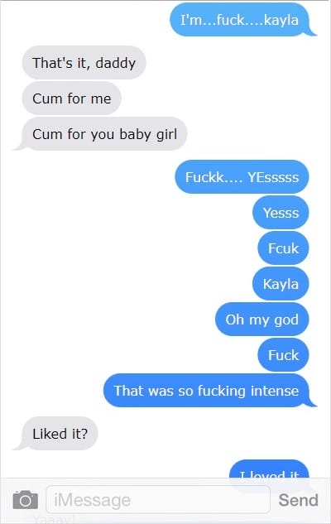Click the "That was so...intense" message bubble
Image resolution: width=331 pixels, height=524 pixels.
tap(206, 391)
